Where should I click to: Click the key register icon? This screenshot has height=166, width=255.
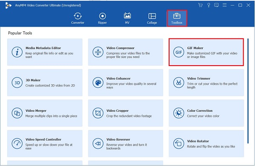[209, 5]
